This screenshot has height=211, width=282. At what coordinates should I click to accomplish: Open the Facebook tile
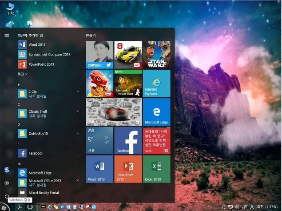tap(128, 140)
